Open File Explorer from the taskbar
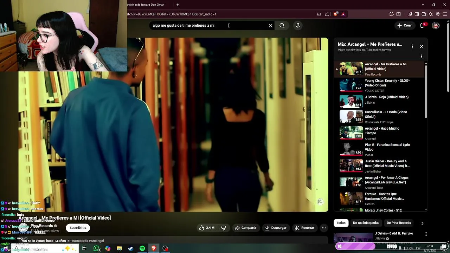The width and height of the screenshot is (450, 253). click(x=119, y=248)
